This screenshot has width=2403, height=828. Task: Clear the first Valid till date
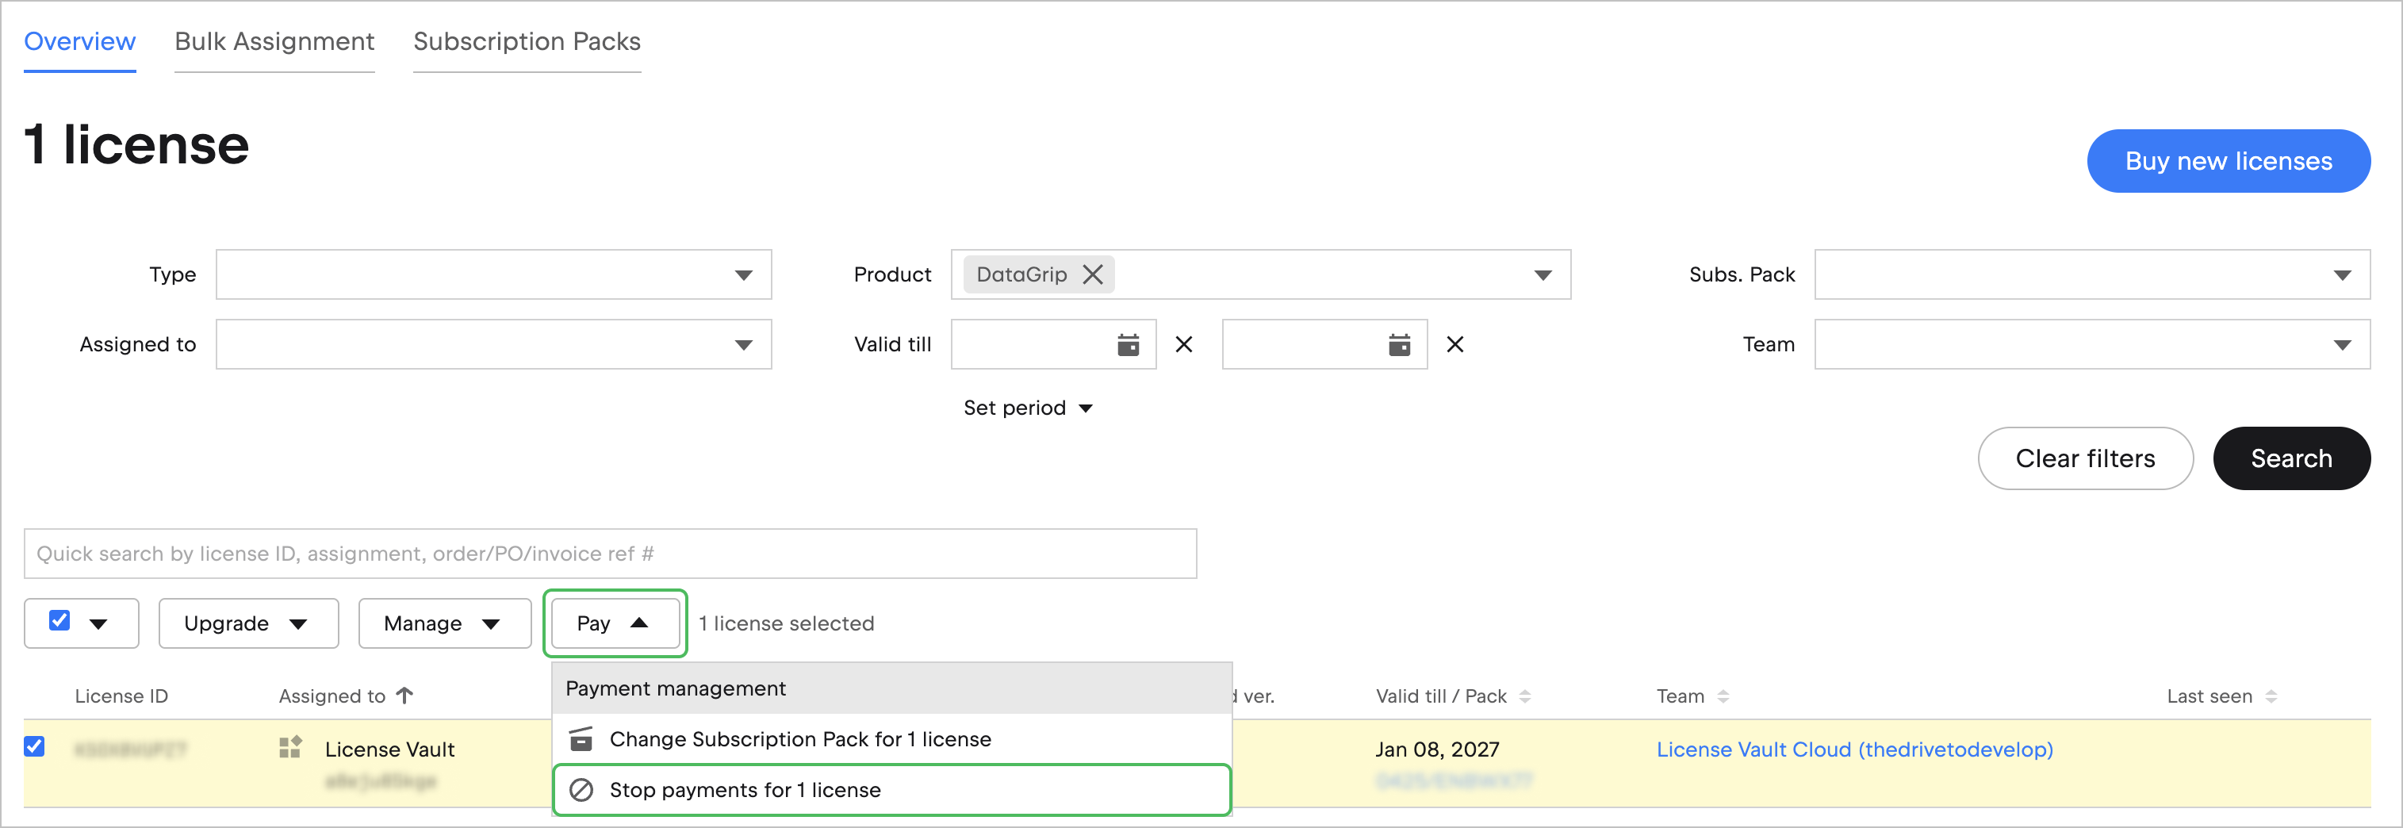(1184, 345)
